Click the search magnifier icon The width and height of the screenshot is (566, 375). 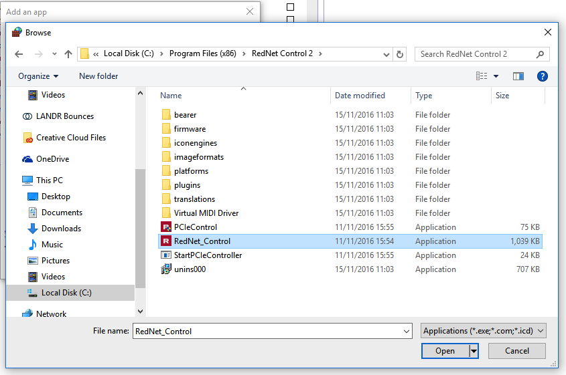pyautogui.click(x=540, y=54)
